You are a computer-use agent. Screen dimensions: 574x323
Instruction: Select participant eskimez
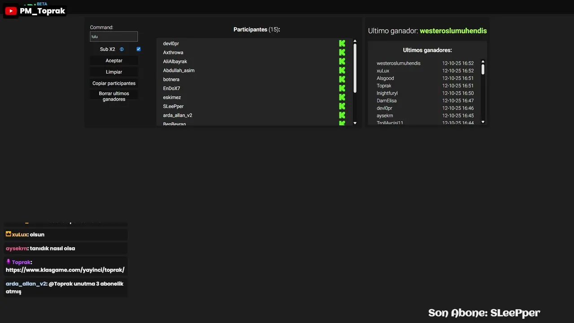click(x=172, y=97)
